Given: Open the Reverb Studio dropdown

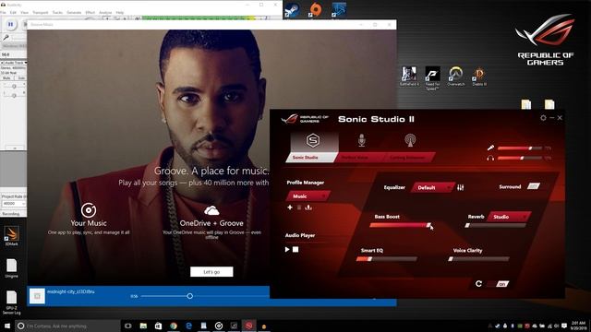Looking at the screenshot, I should coord(509,217).
